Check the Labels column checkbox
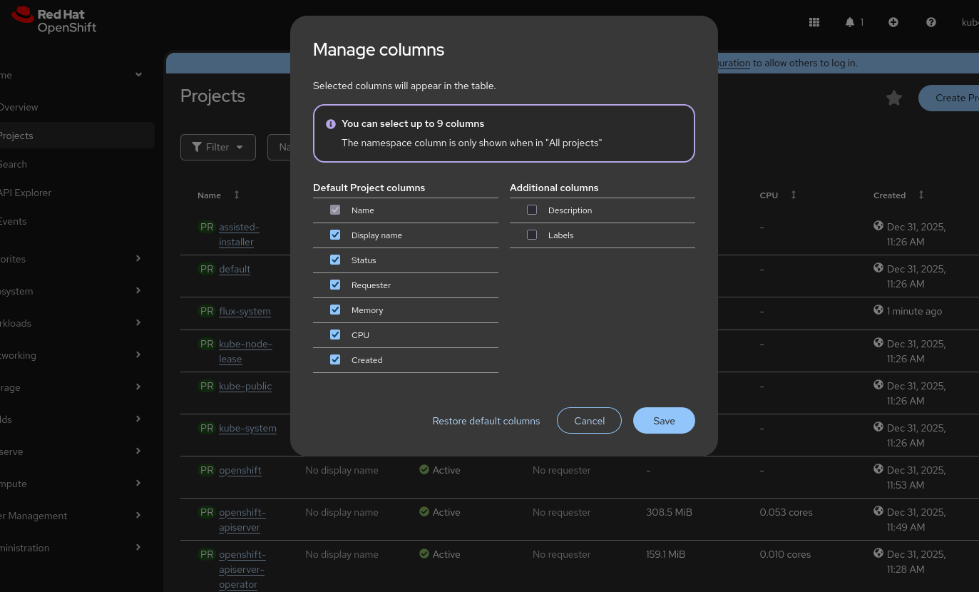Image resolution: width=979 pixels, height=592 pixels. (x=532, y=235)
